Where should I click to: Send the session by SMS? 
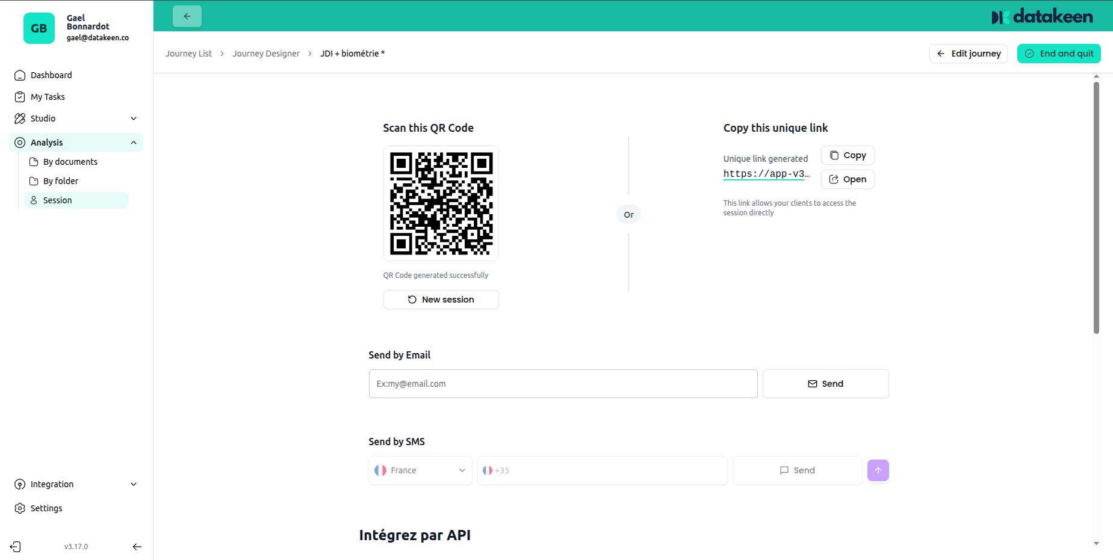[x=798, y=470]
